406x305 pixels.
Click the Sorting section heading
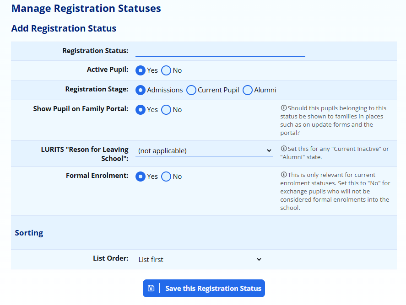pos(29,233)
